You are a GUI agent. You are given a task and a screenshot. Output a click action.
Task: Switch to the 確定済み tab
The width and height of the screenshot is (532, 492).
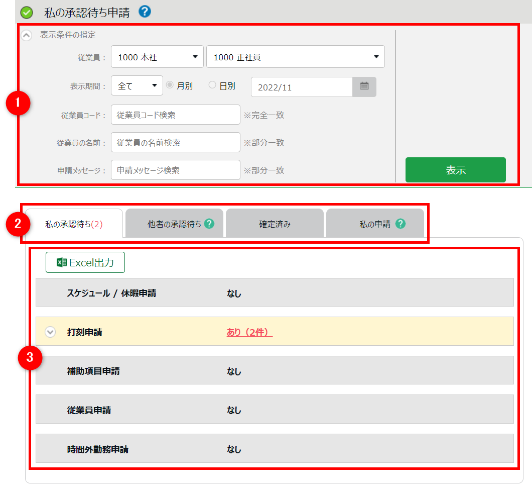click(275, 224)
